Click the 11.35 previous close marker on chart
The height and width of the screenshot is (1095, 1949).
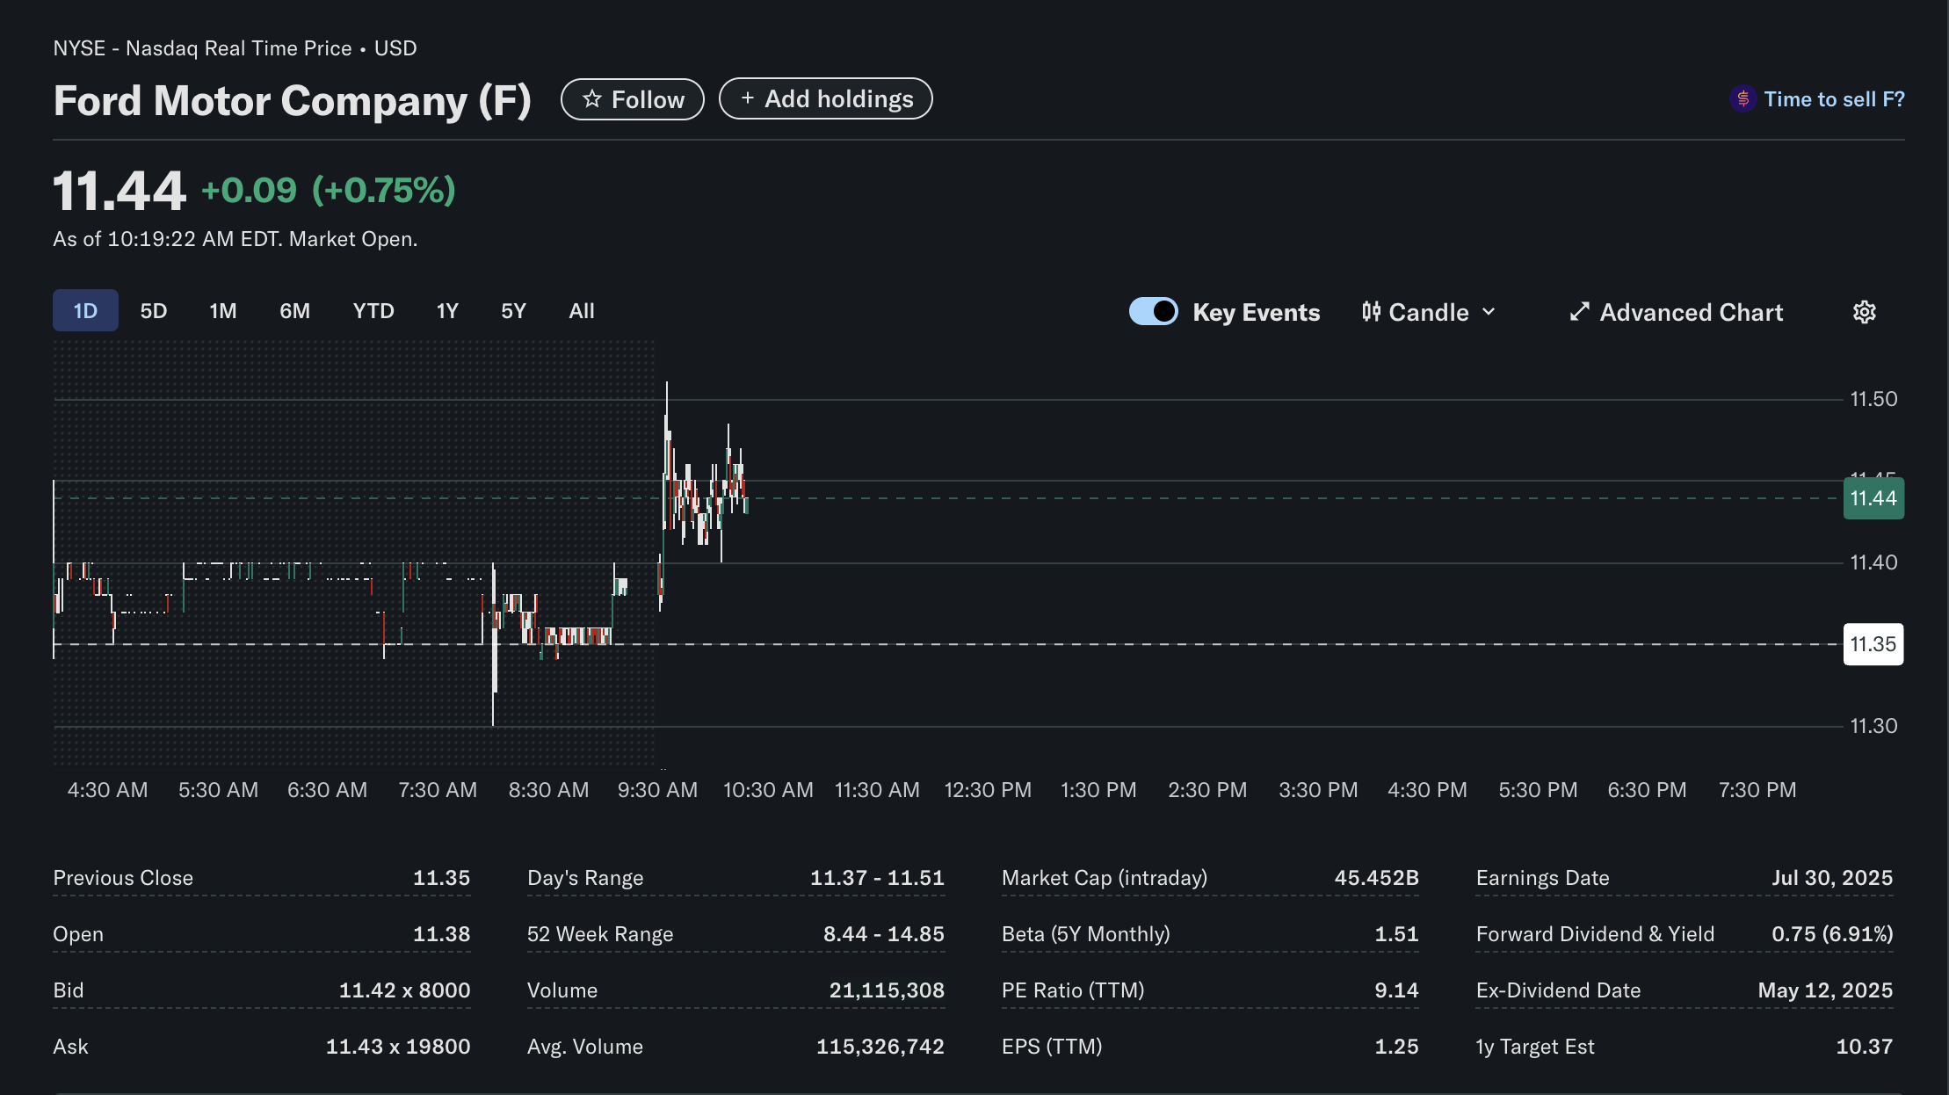click(1873, 644)
